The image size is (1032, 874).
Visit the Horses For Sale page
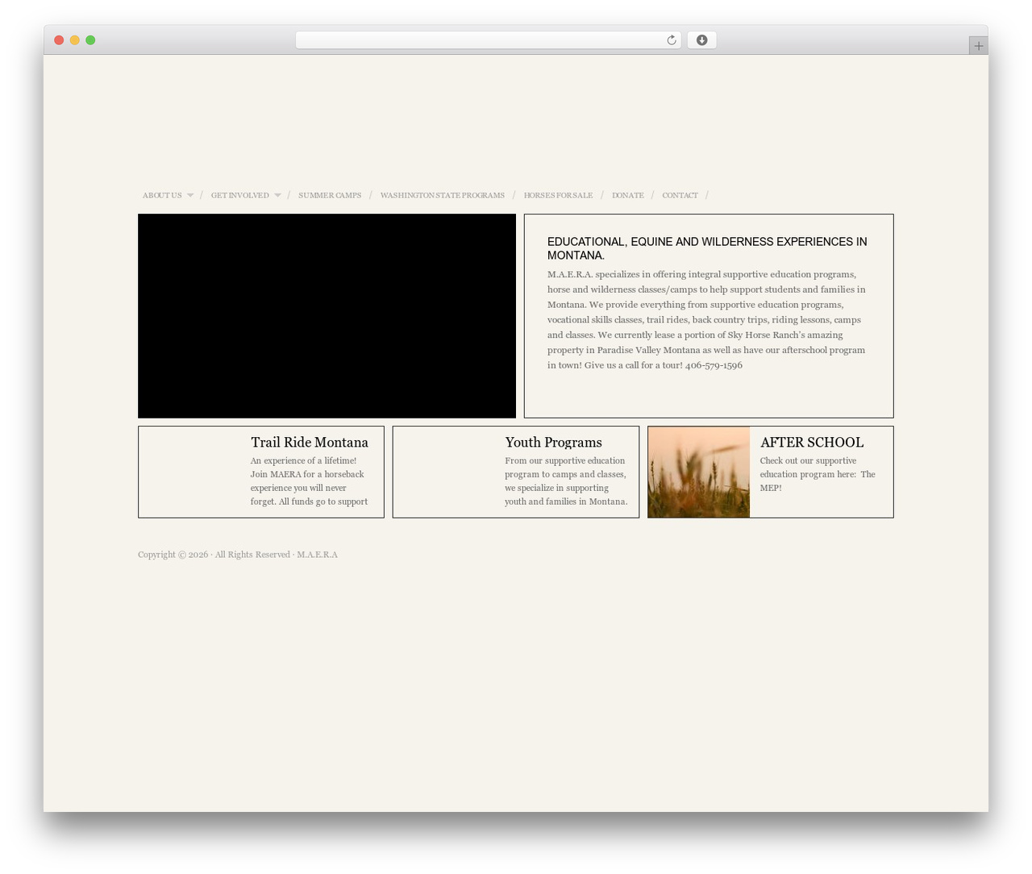(558, 195)
